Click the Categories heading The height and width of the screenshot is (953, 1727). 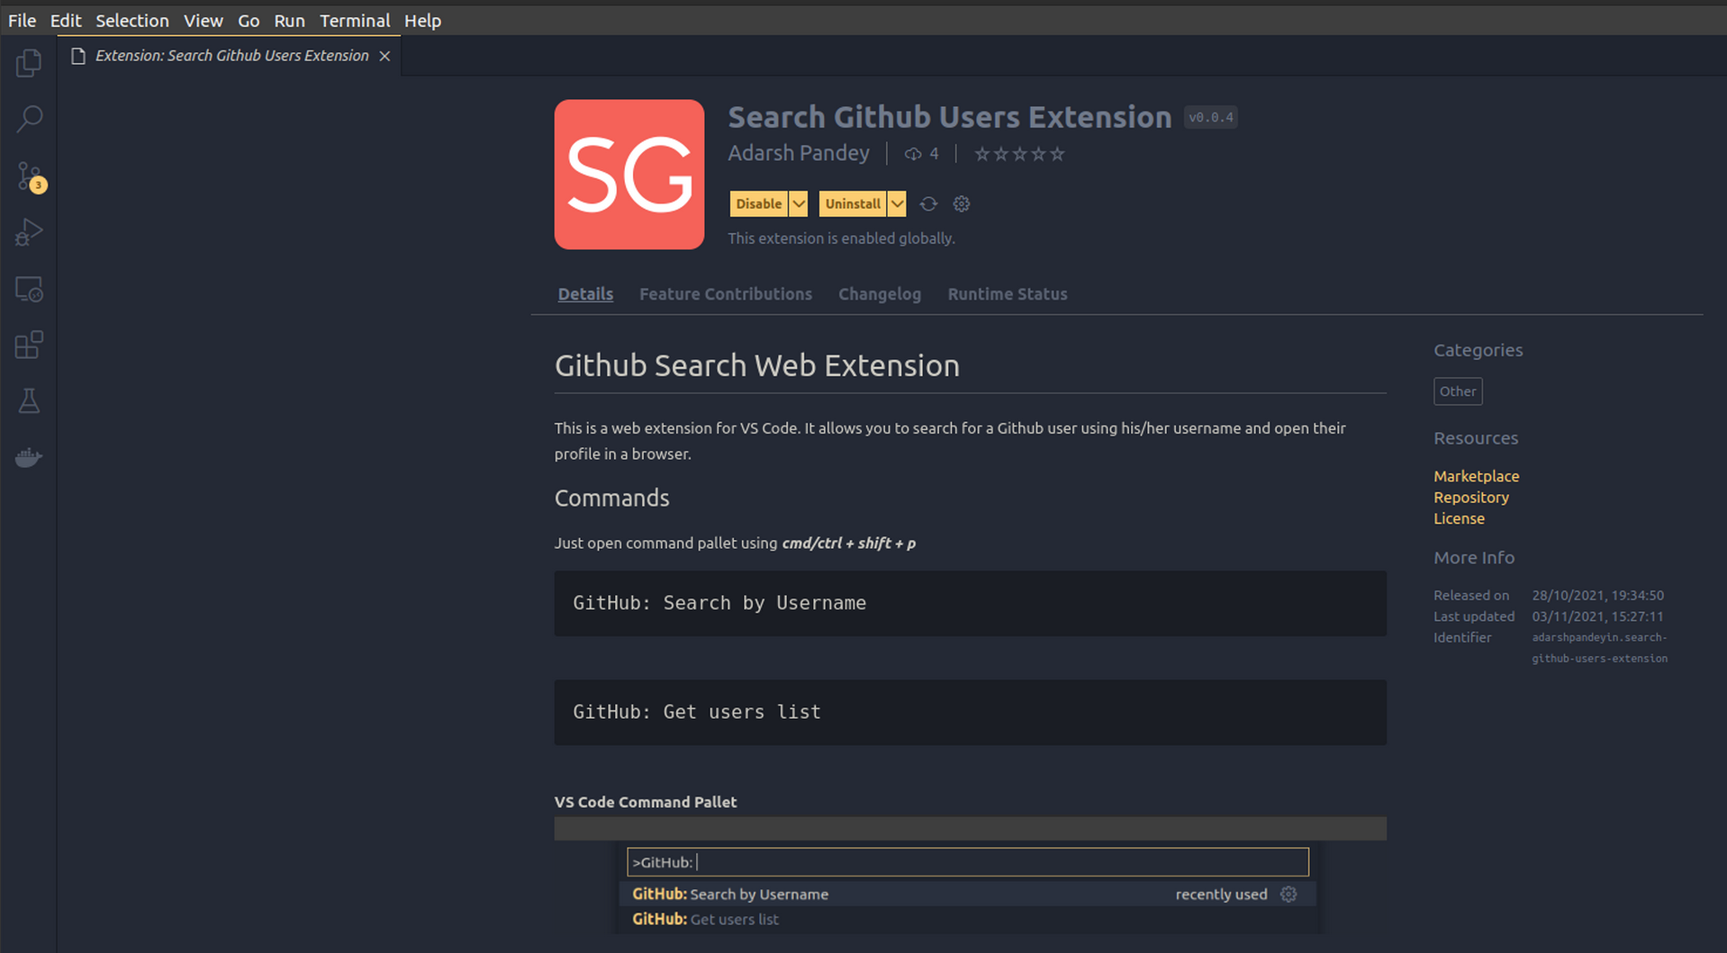pos(1478,350)
